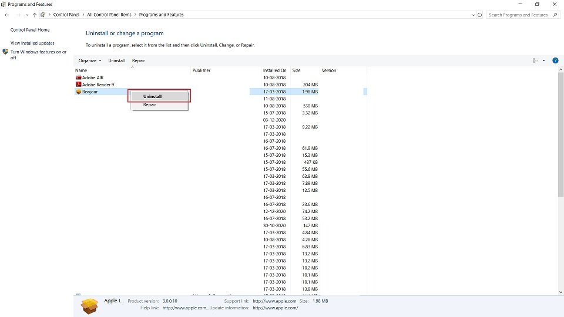Click the 437 KB size value
This screenshot has width=564, height=317.
tap(311, 163)
